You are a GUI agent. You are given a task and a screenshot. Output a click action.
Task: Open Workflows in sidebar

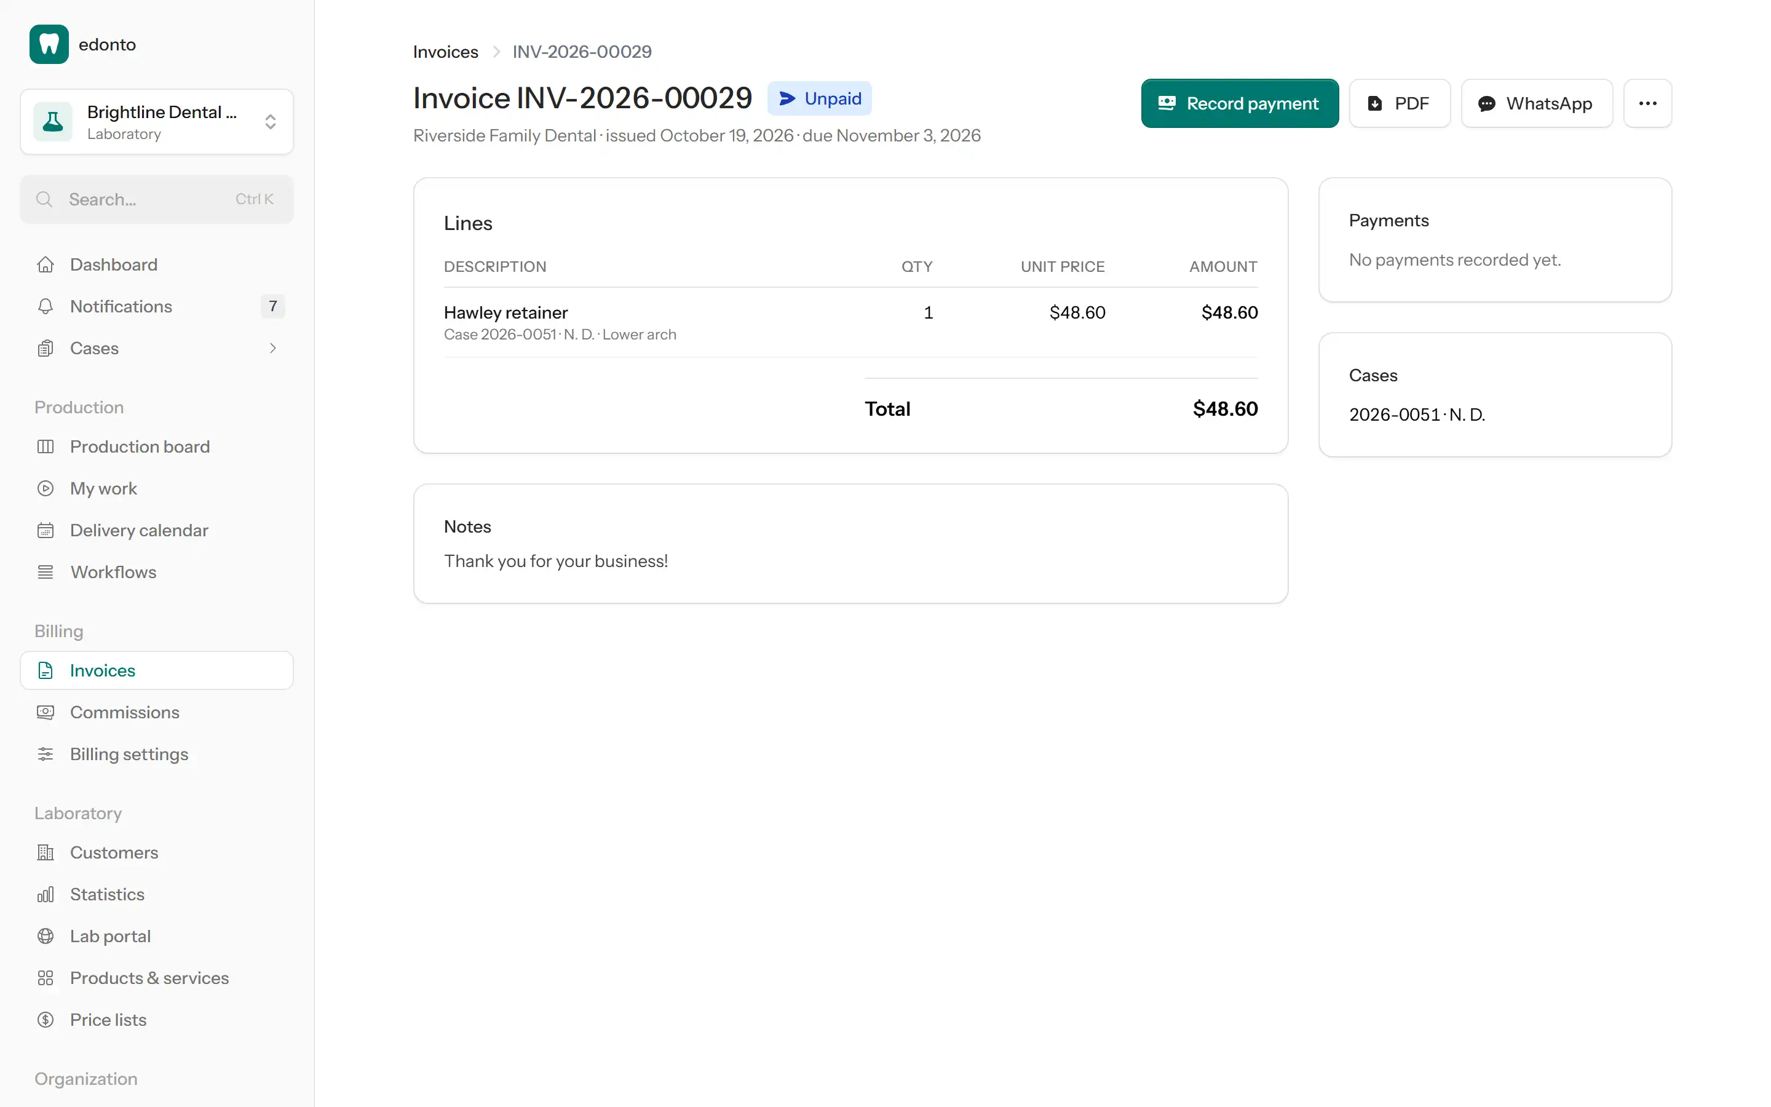(157, 572)
